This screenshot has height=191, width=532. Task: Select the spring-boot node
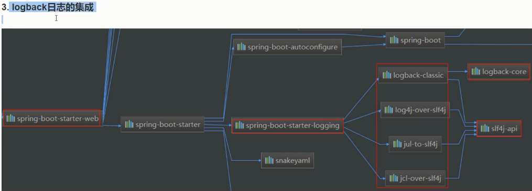(415, 40)
